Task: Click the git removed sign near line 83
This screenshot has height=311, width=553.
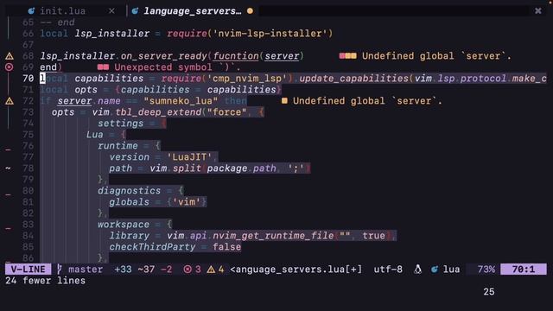Action: pyautogui.click(x=8, y=228)
